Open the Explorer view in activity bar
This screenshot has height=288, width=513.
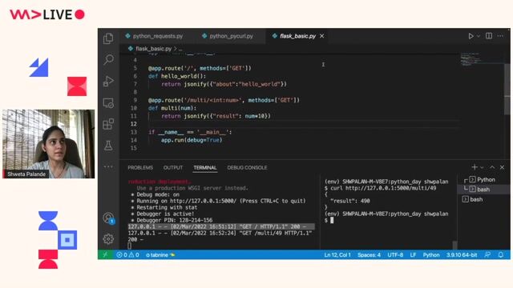pyautogui.click(x=108, y=38)
